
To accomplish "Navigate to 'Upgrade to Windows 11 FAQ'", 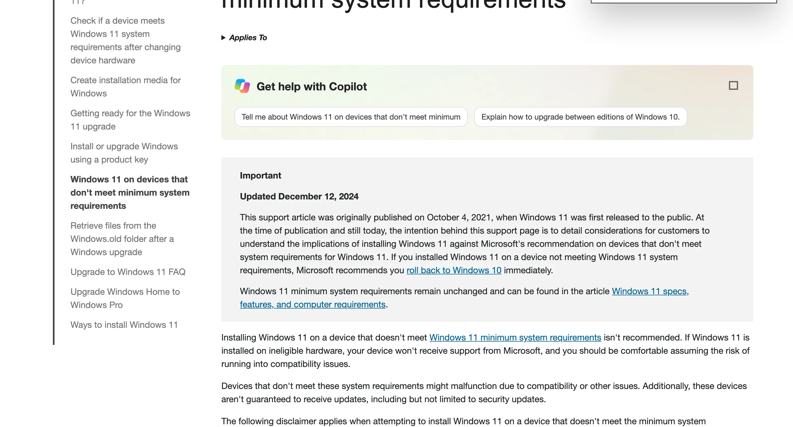I will pos(128,272).
